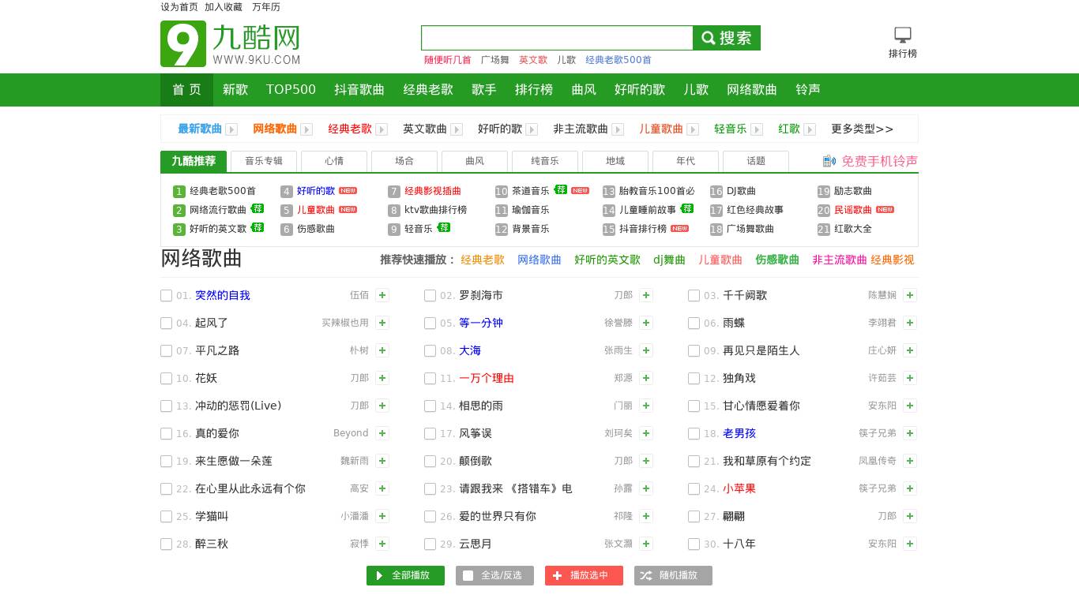This screenshot has height=606, width=1079.
Task: Click the phone icon beside 免费手机铃声
Action: click(829, 161)
